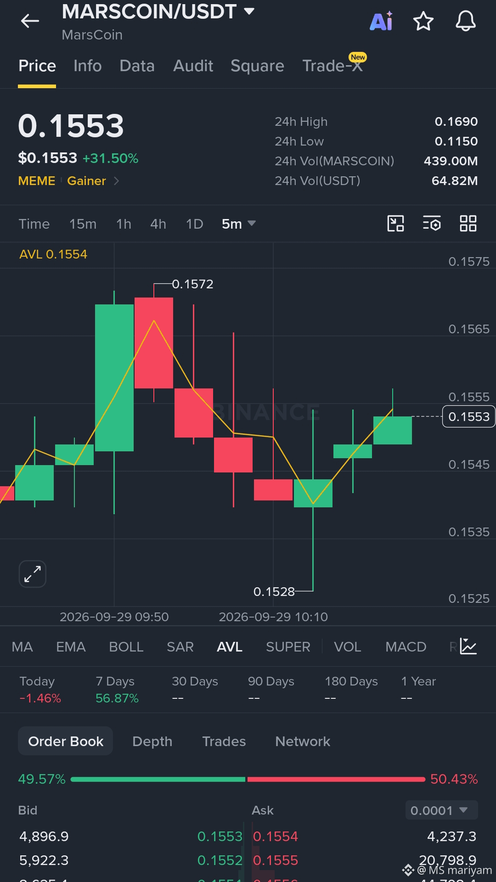Image resolution: width=496 pixels, height=882 pixels.
Task: Open indicator chart settings icon
Action: pyautogui.click(x=468, y=646)
